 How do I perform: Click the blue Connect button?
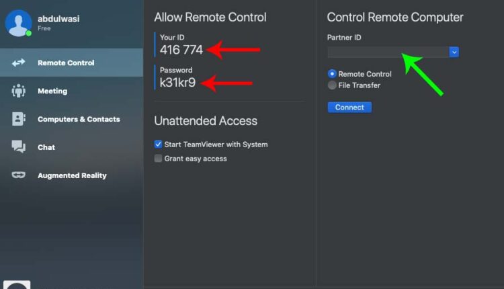[349, 108]
